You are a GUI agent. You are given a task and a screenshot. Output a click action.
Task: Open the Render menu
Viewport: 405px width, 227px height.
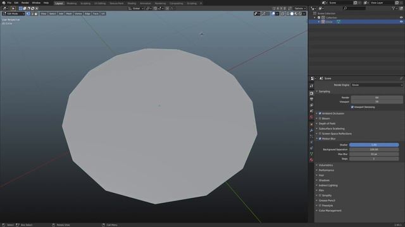[x=25, y=3]
